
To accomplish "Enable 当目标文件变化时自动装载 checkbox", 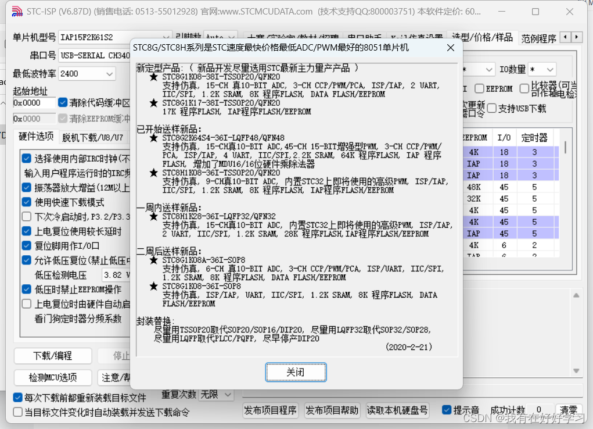I will click(17, 412).
